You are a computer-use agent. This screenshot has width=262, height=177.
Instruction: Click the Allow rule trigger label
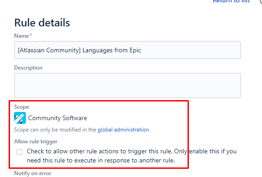[36, 142]
